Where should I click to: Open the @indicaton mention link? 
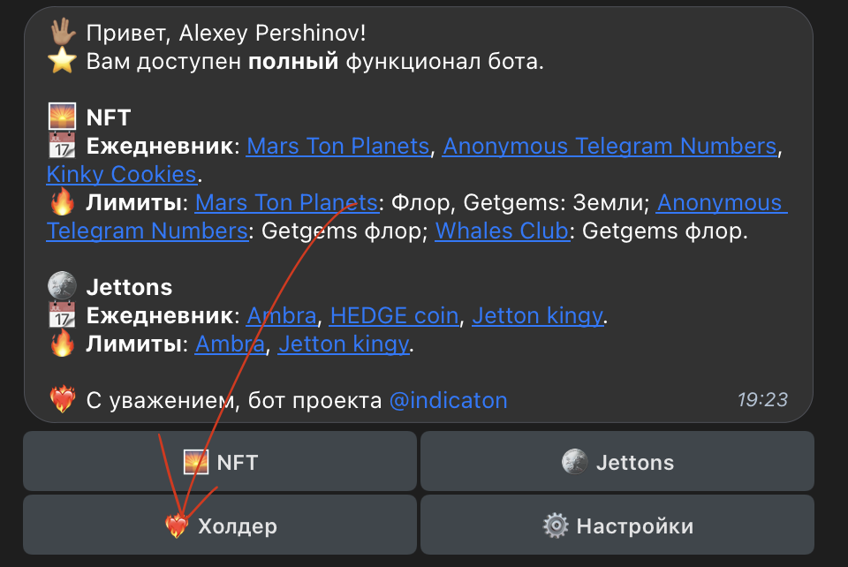coord(449,401)
